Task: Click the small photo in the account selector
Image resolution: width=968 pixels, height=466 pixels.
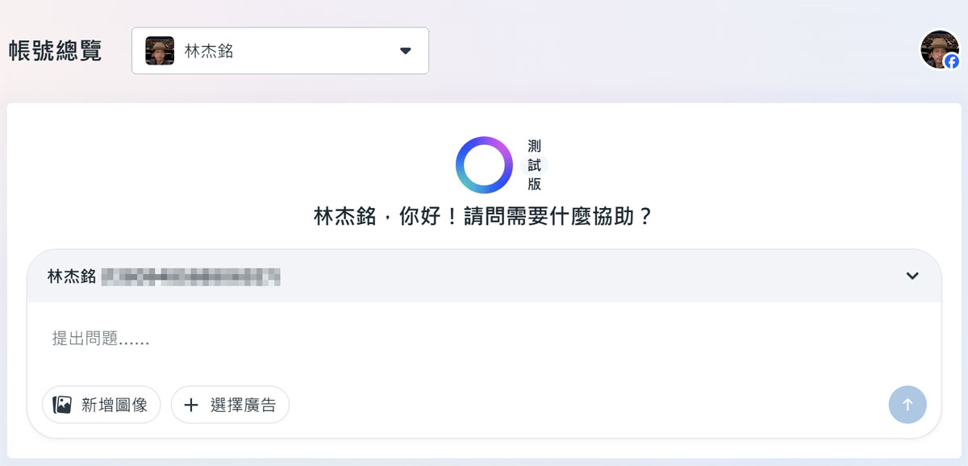Action: coord(160,51)
